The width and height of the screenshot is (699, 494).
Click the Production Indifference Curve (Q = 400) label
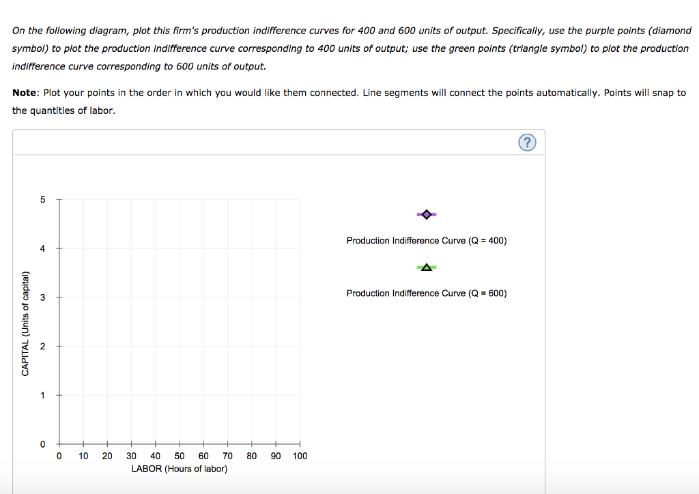click(426, 240)
